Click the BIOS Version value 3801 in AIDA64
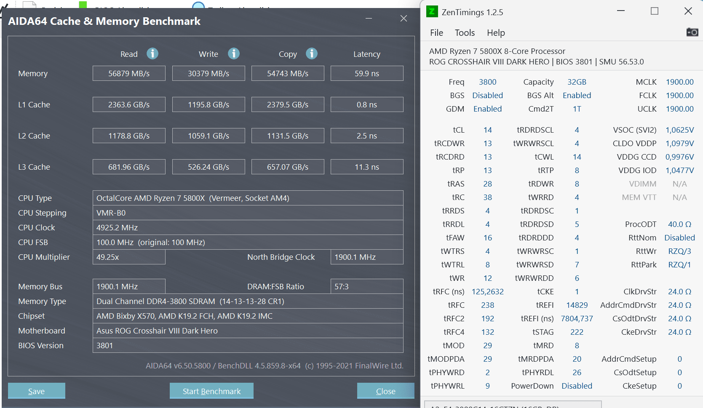Viewport: 703px width, 408px height. coord(248,345)
